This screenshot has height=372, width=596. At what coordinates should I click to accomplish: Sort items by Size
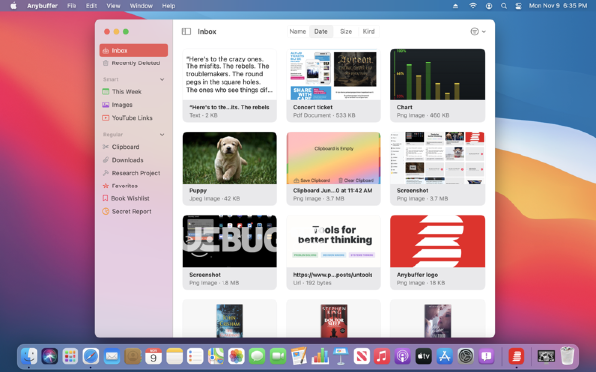click(345, 31)
